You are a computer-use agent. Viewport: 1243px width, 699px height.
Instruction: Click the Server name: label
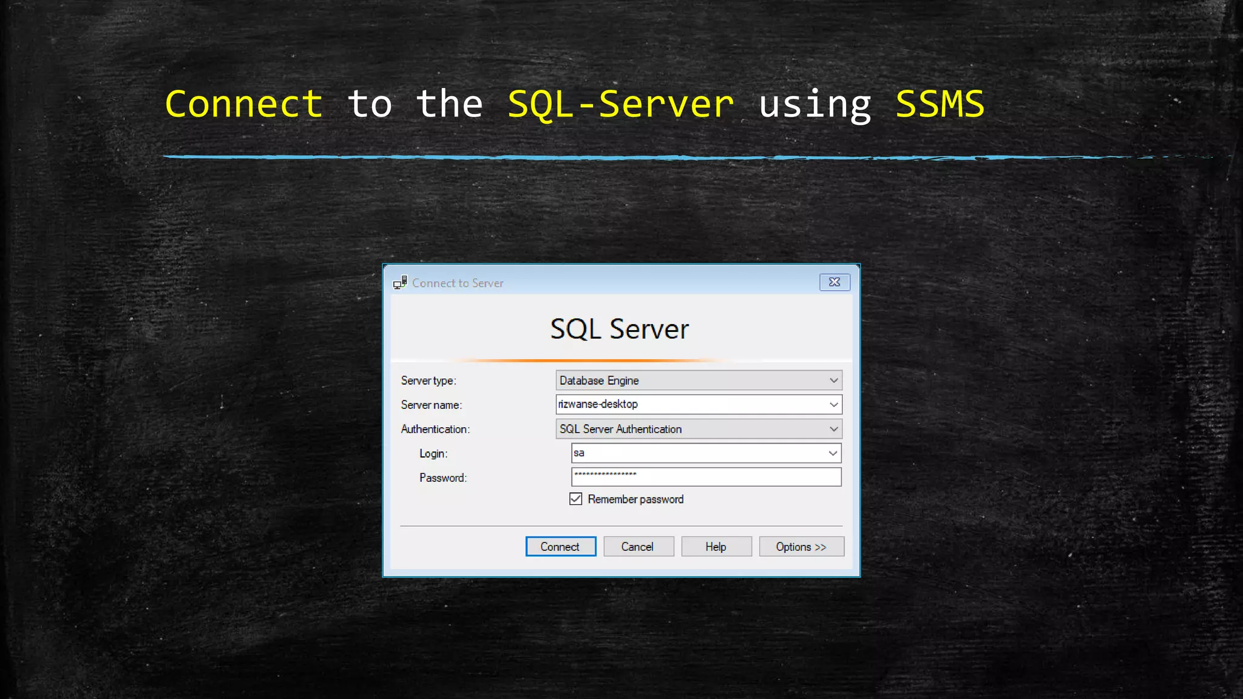point(431,405)
